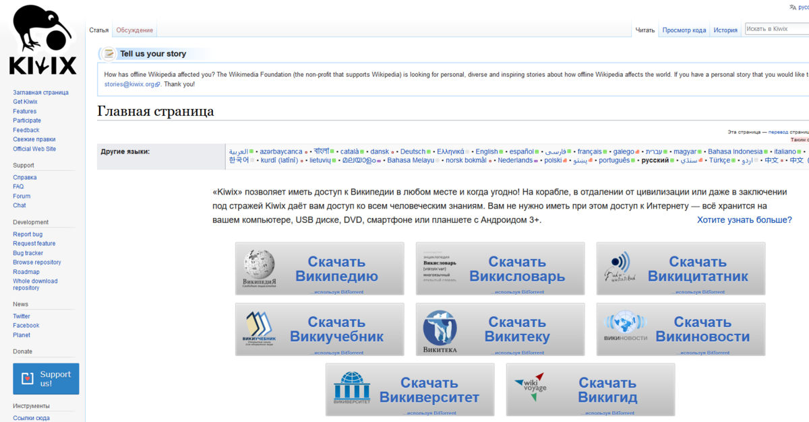Open the Browse repository link
Screen dimensions: 809x422
37,262
